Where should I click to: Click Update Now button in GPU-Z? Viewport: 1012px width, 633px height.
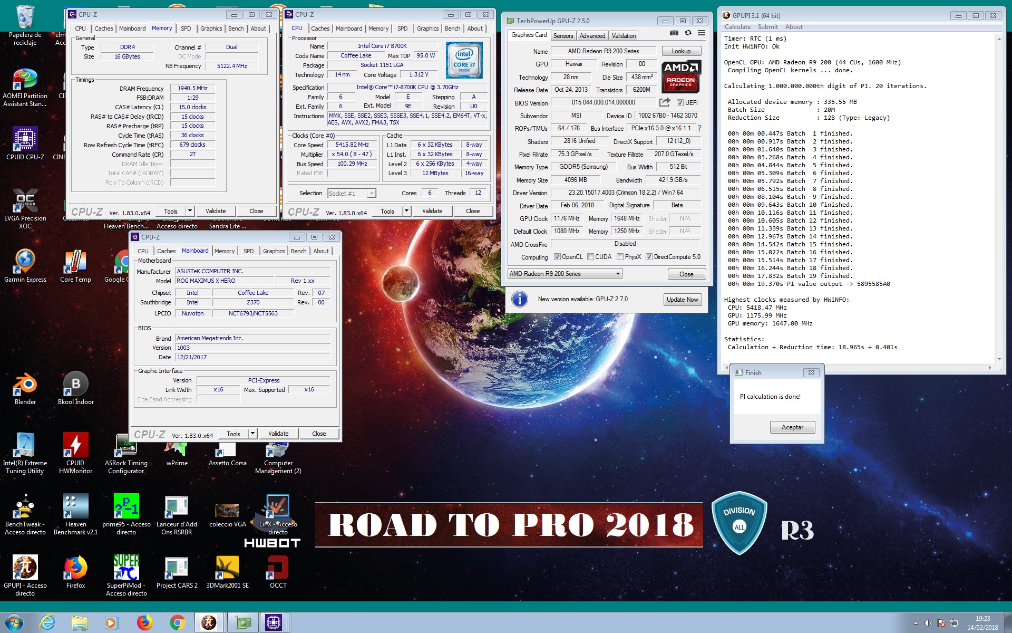[682, 300]
